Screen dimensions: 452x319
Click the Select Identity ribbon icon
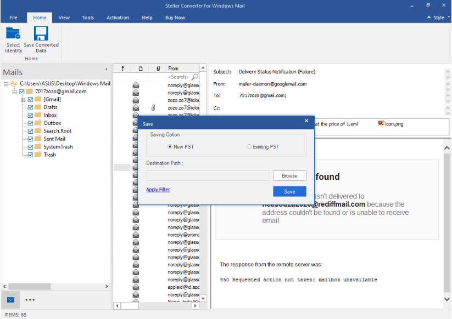[x=13, y=33]
